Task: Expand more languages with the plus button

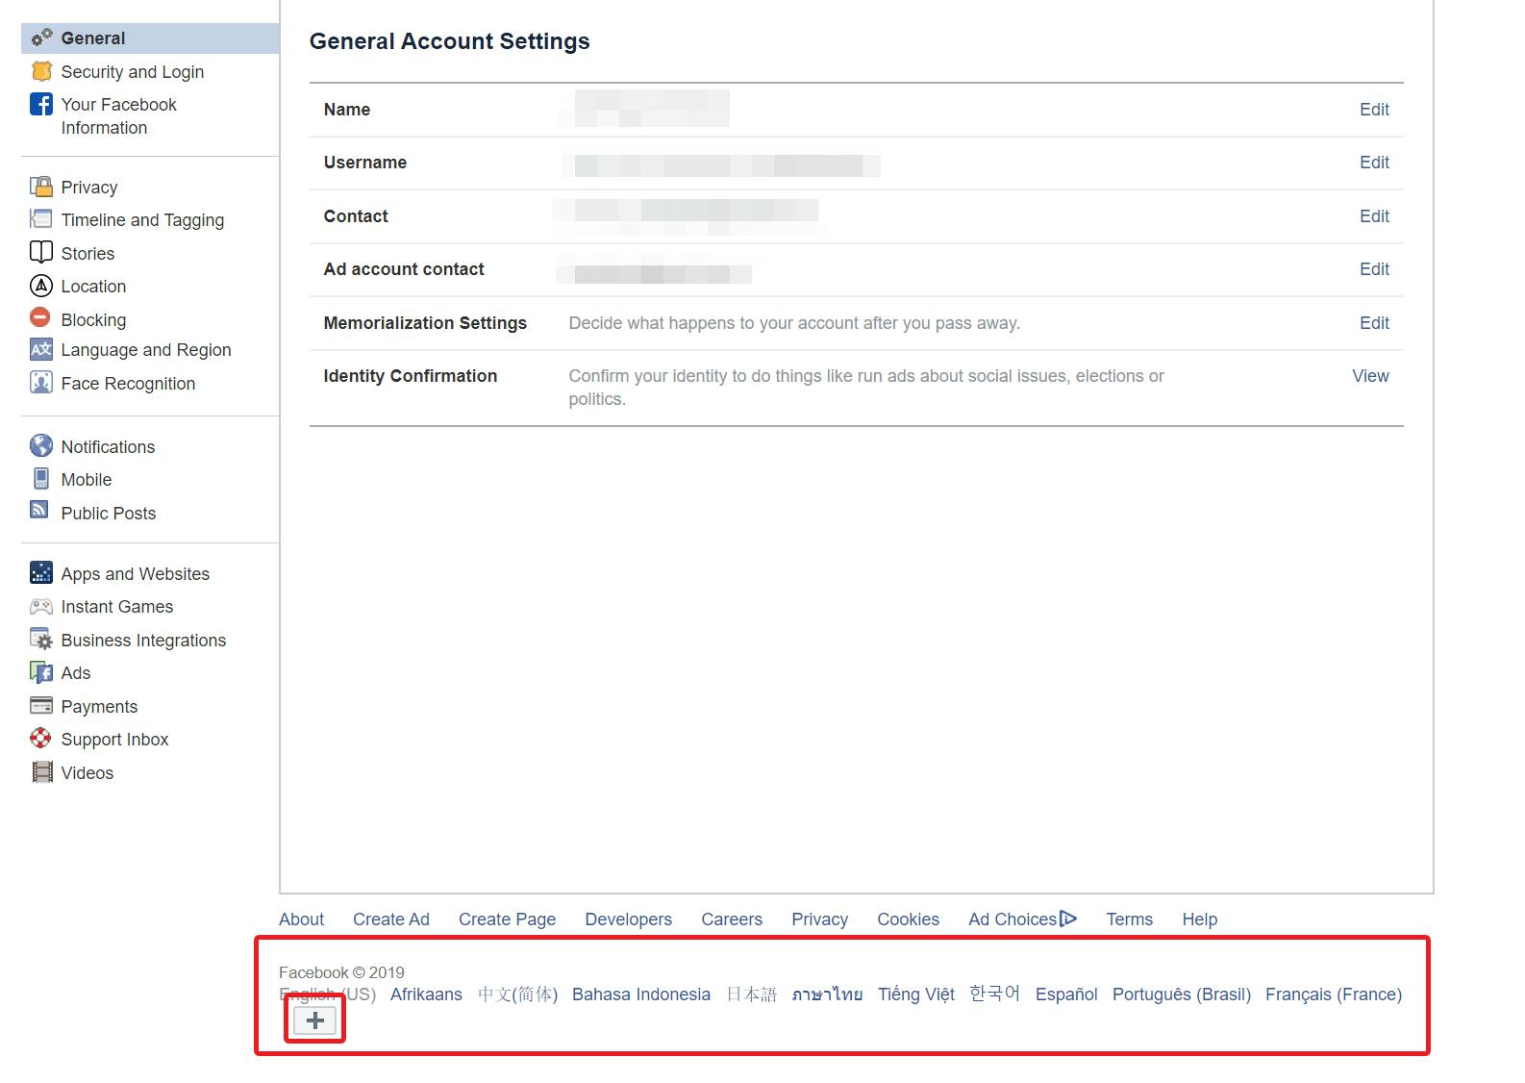Action: [315, 1020]
